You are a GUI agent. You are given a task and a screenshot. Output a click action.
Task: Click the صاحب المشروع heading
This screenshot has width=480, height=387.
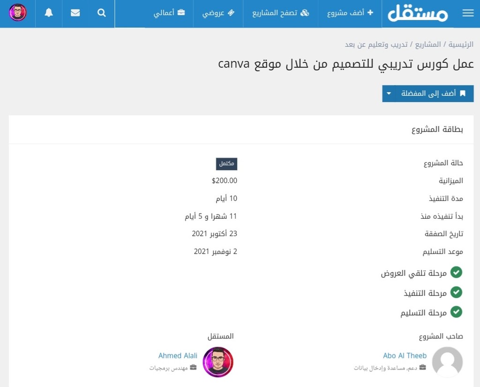coord(441,336)
